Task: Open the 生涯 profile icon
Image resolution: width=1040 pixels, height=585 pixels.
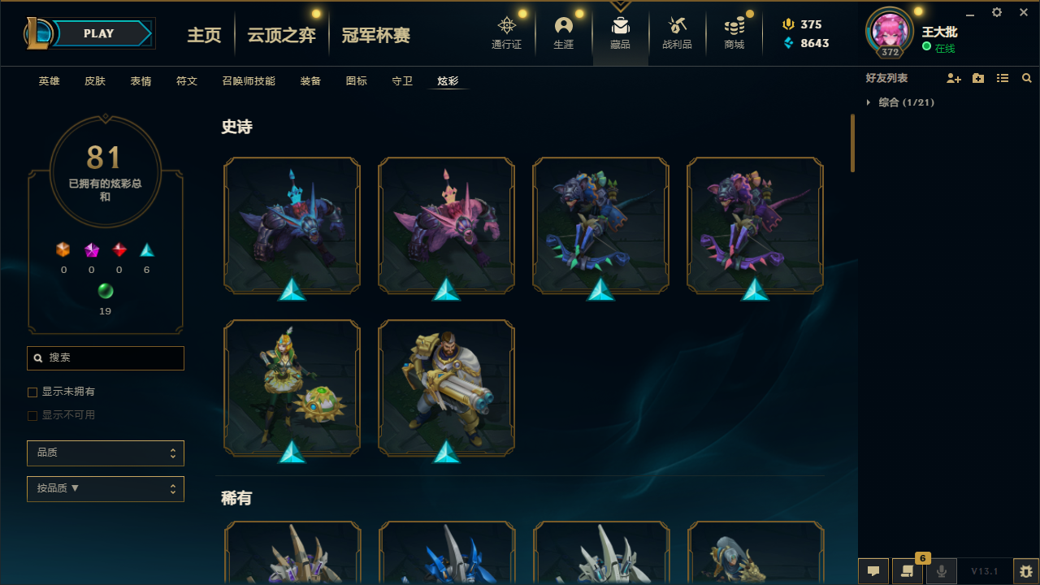Action: (x=564, y=25)
